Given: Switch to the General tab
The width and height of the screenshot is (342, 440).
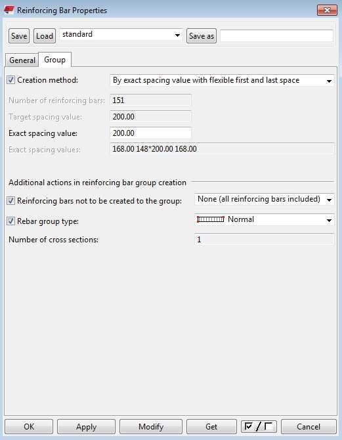Looking at the screenshot, I should pos(22,60).
